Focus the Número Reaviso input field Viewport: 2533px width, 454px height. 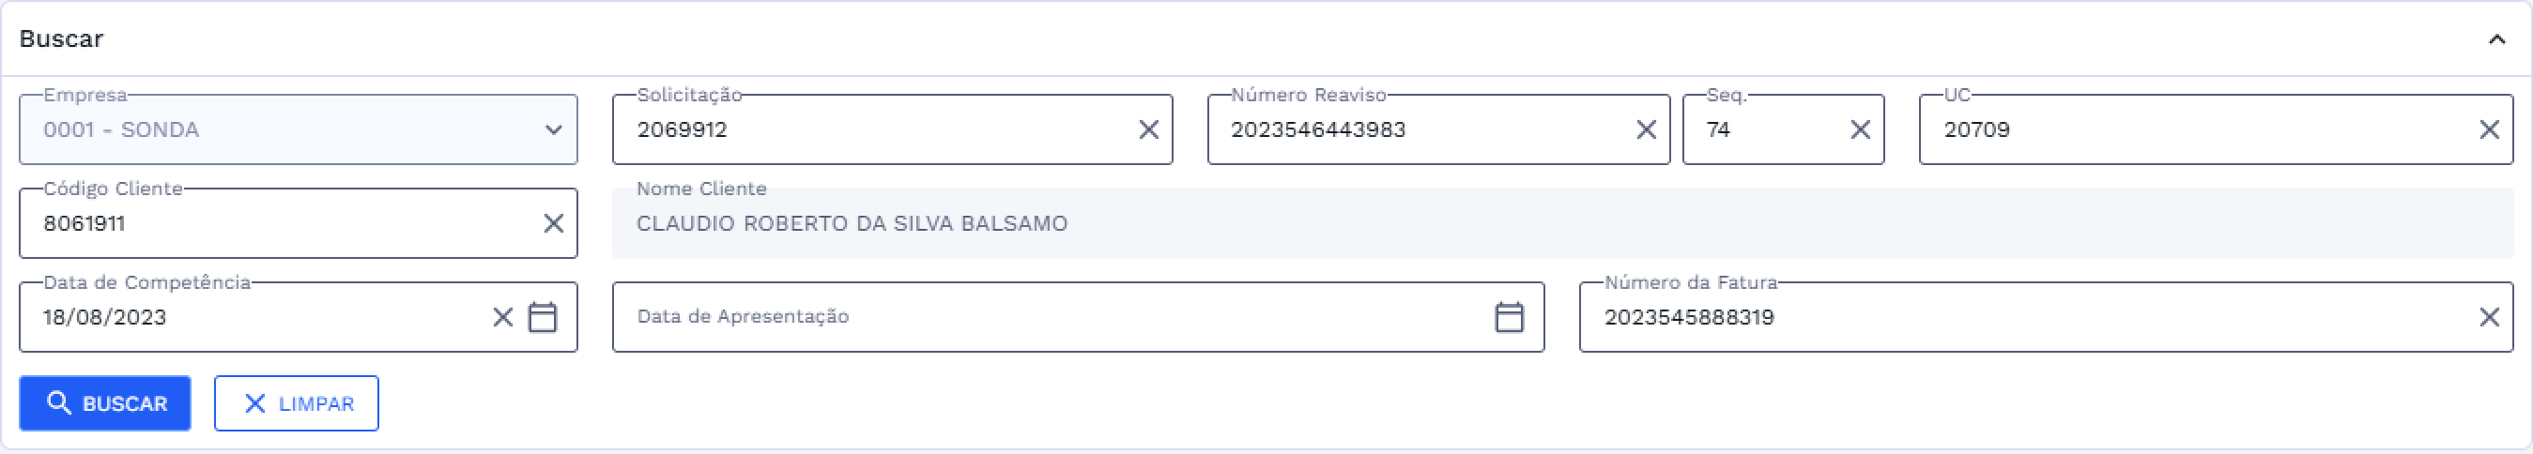coord(1416,129)
